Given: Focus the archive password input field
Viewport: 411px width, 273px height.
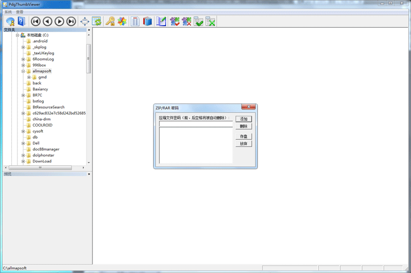Looking at the screenshot, I should 196,124.
